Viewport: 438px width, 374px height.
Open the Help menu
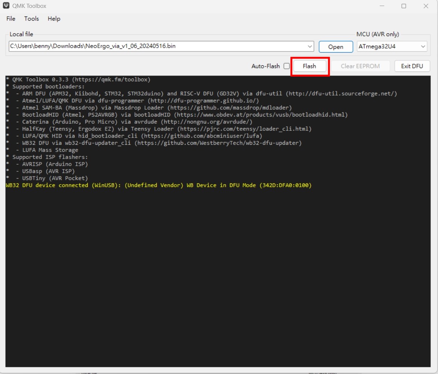(54, 19)
